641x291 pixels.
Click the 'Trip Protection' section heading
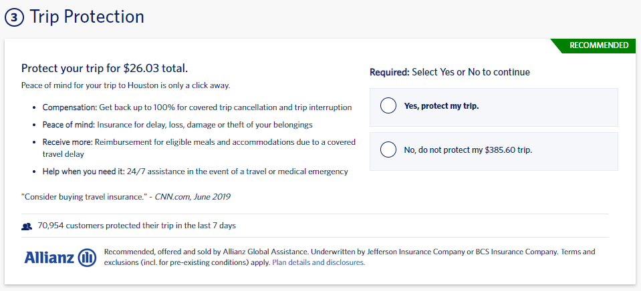point(87,17)
